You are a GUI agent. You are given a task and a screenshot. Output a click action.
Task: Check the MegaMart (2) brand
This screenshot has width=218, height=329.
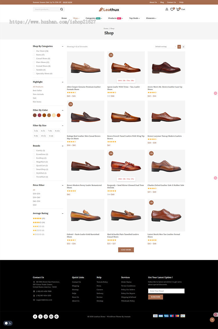[x=34, y=162]
